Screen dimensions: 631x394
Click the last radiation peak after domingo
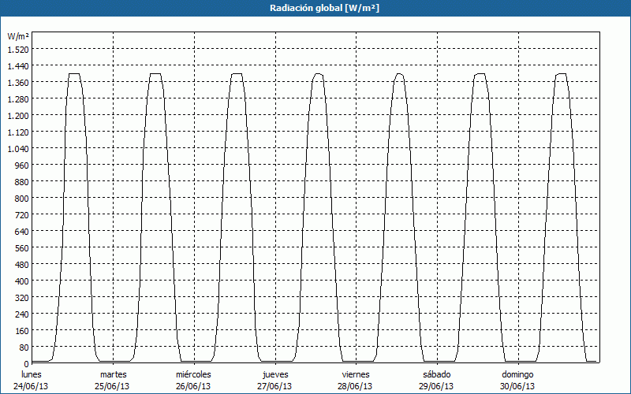pos(562,74)
